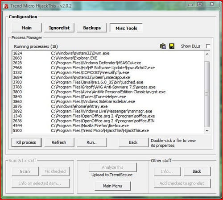Select the MSASCui.exe Windows Defender row
This screenshot has height=200, width=223.
[108, 63]
